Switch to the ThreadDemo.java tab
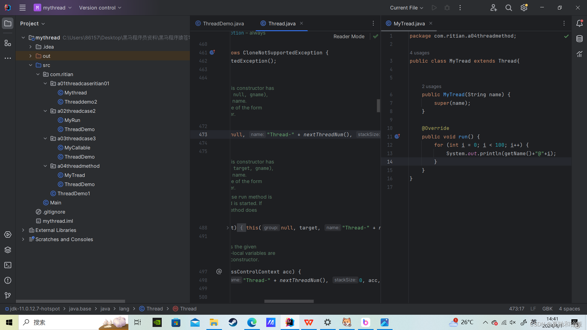This screenshot has height=330, width=587. coord(223,24)
